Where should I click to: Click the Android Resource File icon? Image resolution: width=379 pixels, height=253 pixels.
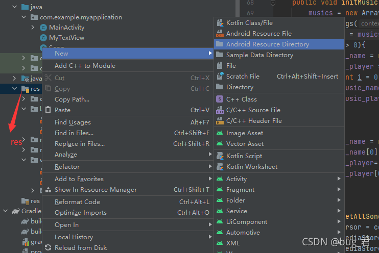[x=220, y=34]
